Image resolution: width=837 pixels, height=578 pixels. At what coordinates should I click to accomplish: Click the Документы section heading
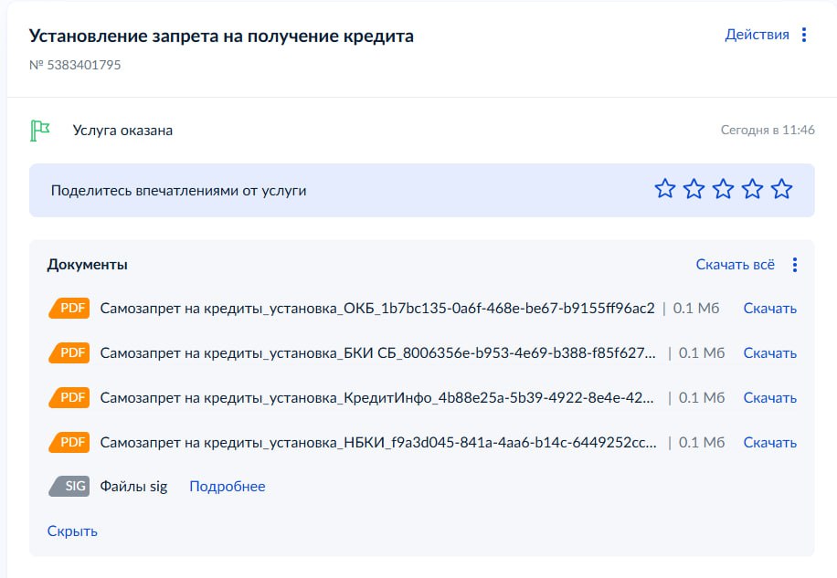click(88, 265)
